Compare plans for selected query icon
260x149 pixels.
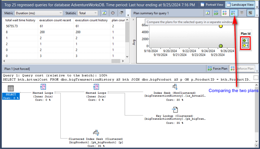tap(233, 13)
